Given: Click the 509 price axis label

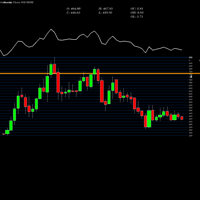Looking at the screenshot, I should pyautogui.click(x=191, y=110).
